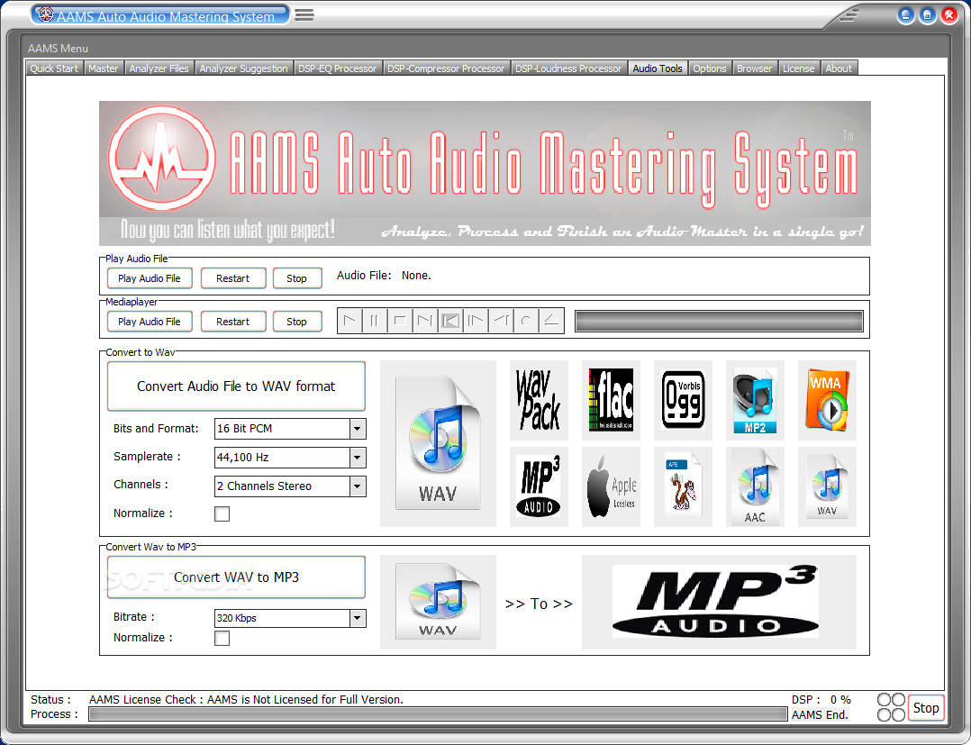Click the media player next track icon

point(425,321)
